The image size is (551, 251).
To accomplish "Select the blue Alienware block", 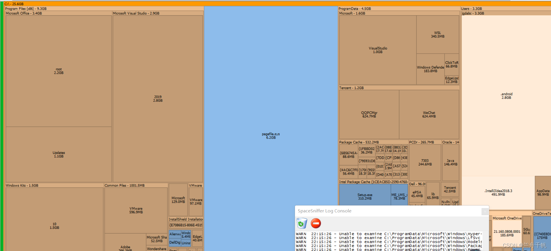I will pos(175,234).
